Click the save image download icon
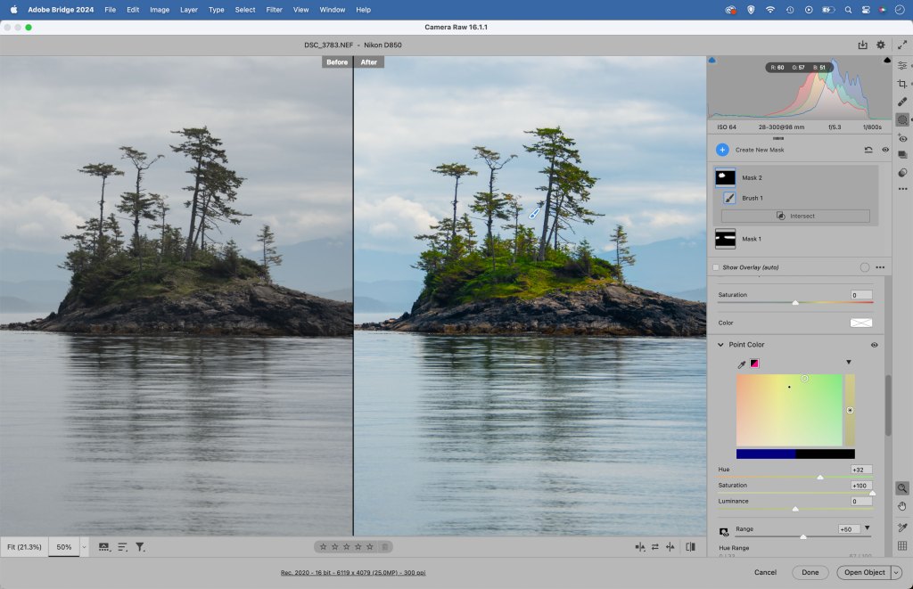 pyautogui.click(x=862, y=45)
